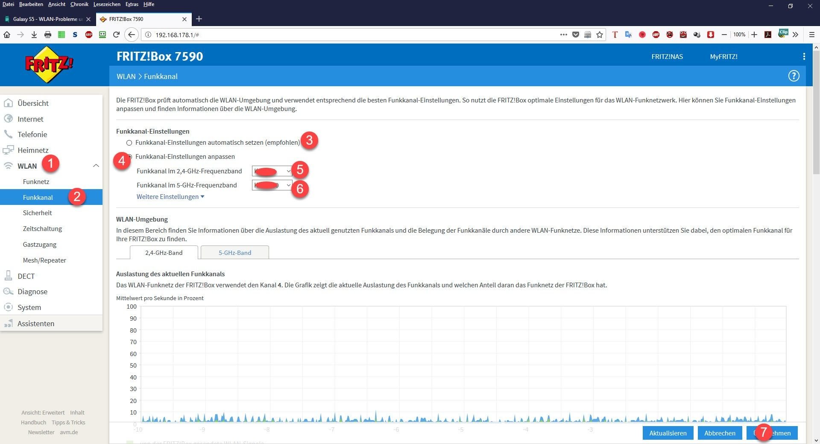Click the blue S extension icon
The image size is (820, 444).
click(75, 35)
